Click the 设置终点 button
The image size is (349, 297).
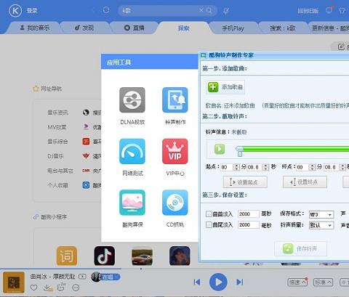pyautogui.click(x=305, y=182)
